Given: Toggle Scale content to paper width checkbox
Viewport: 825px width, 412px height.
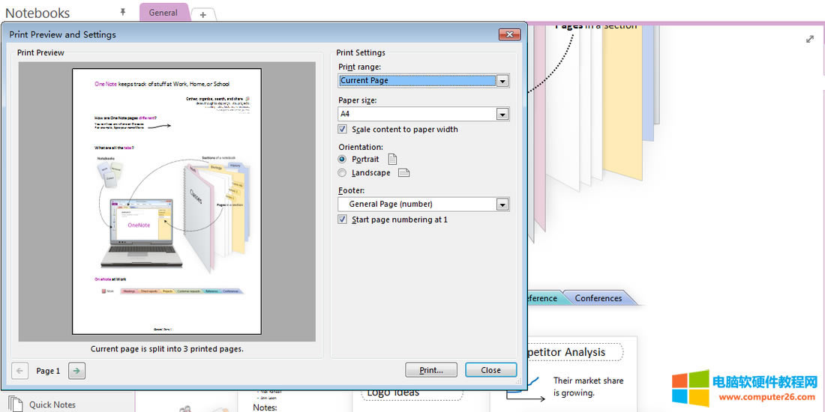Looking at the screenshot, I should [x=343, y=130].
